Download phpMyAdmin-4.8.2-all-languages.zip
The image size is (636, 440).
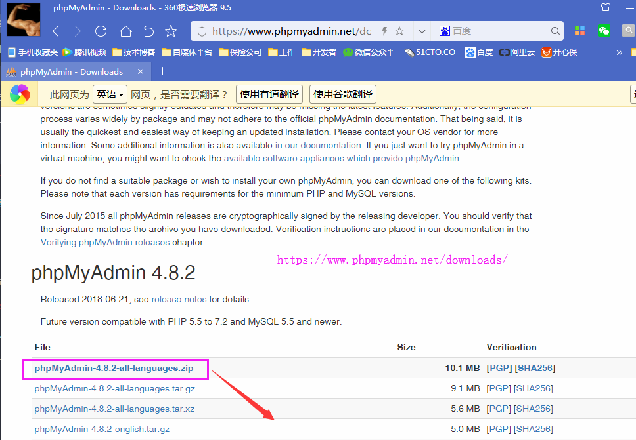coord(114,369)
